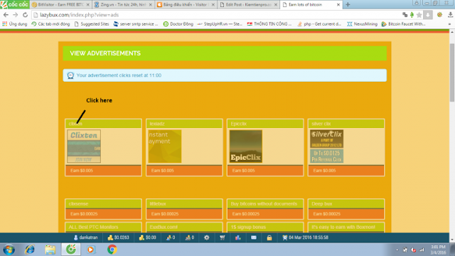The width and height of the screenshot is (455, 256).
Task: Click Earn $0.00025 under clixsense
Action: [103, 214]
